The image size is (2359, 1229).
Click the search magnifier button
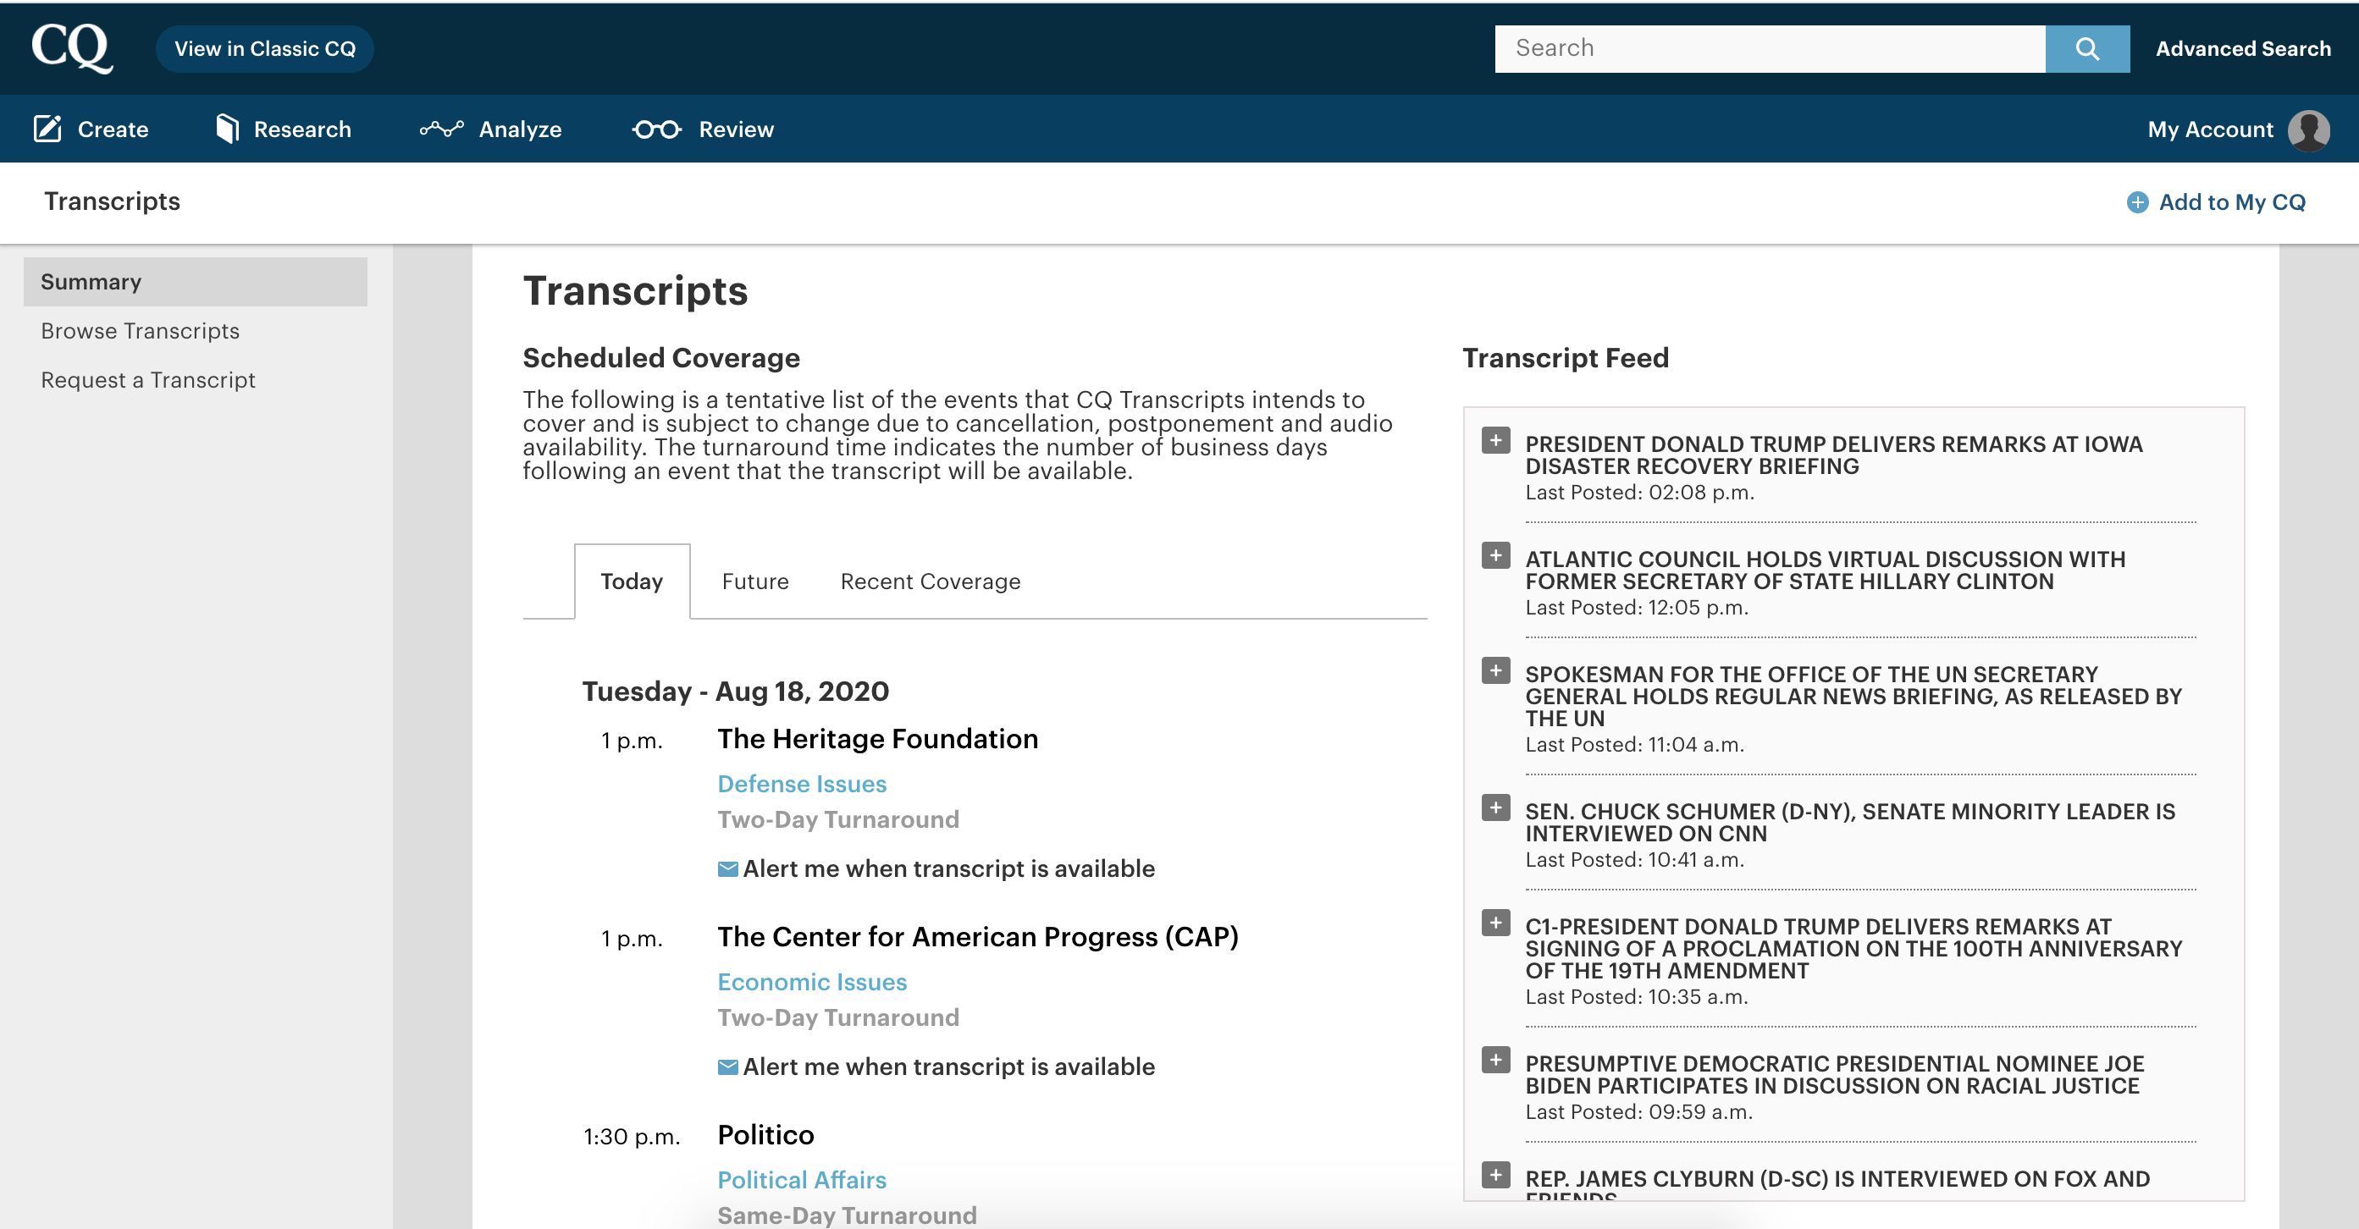[2087, 48]
